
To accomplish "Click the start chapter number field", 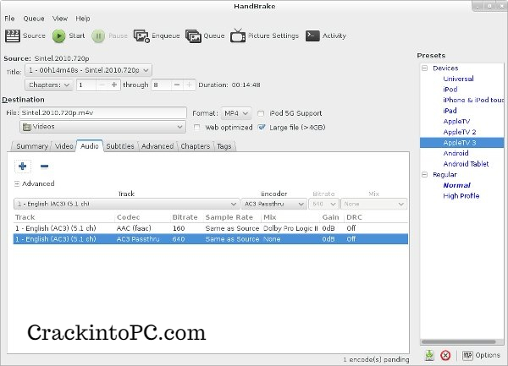I will point(86,85).
